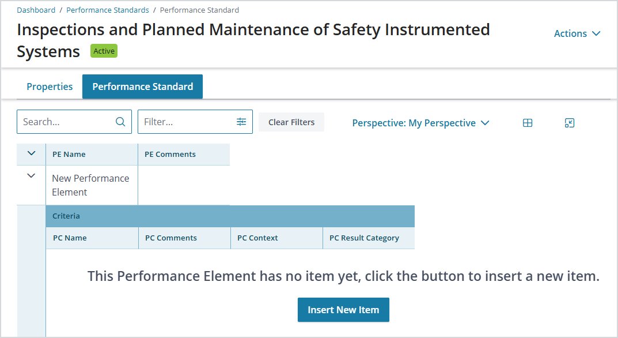
Task: Open the Perspective: My Perspective dropdown
Action: tap(420, 123)
